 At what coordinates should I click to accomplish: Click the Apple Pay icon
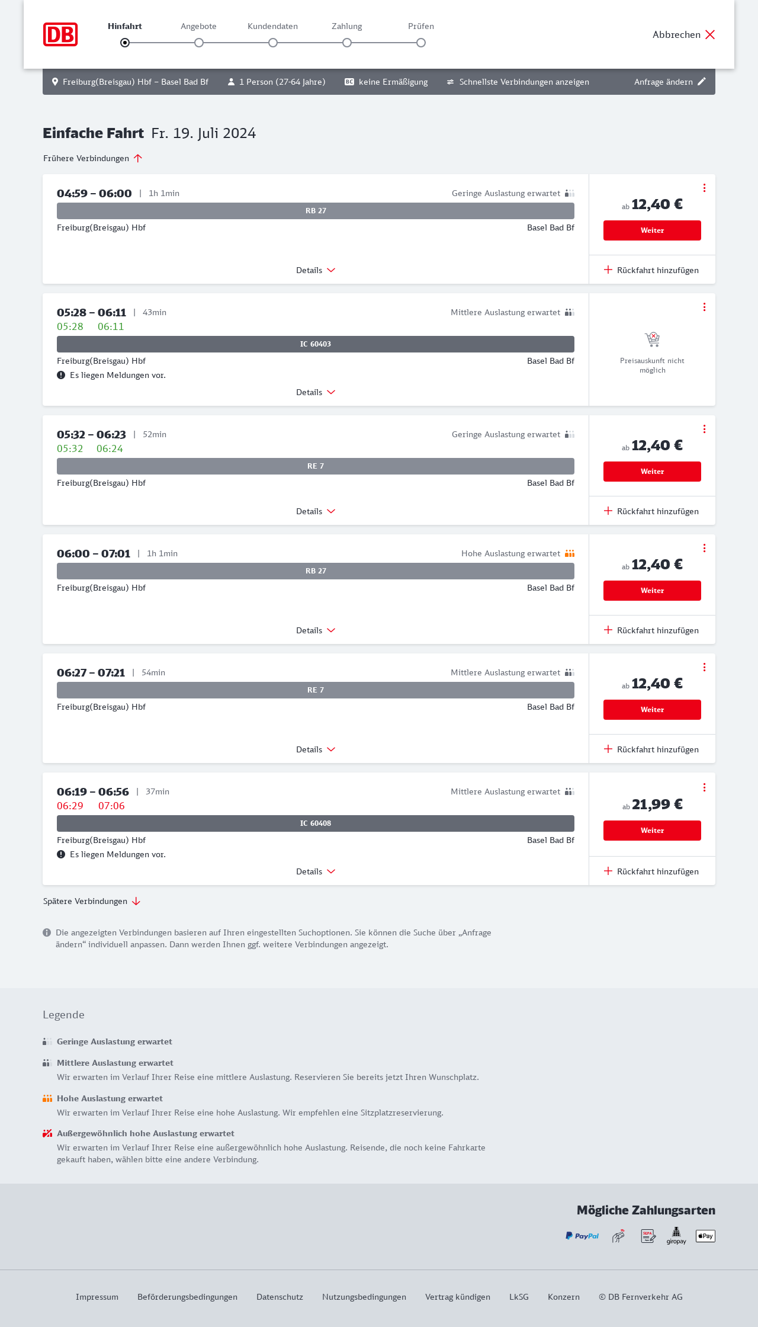tap(705, 1236)
